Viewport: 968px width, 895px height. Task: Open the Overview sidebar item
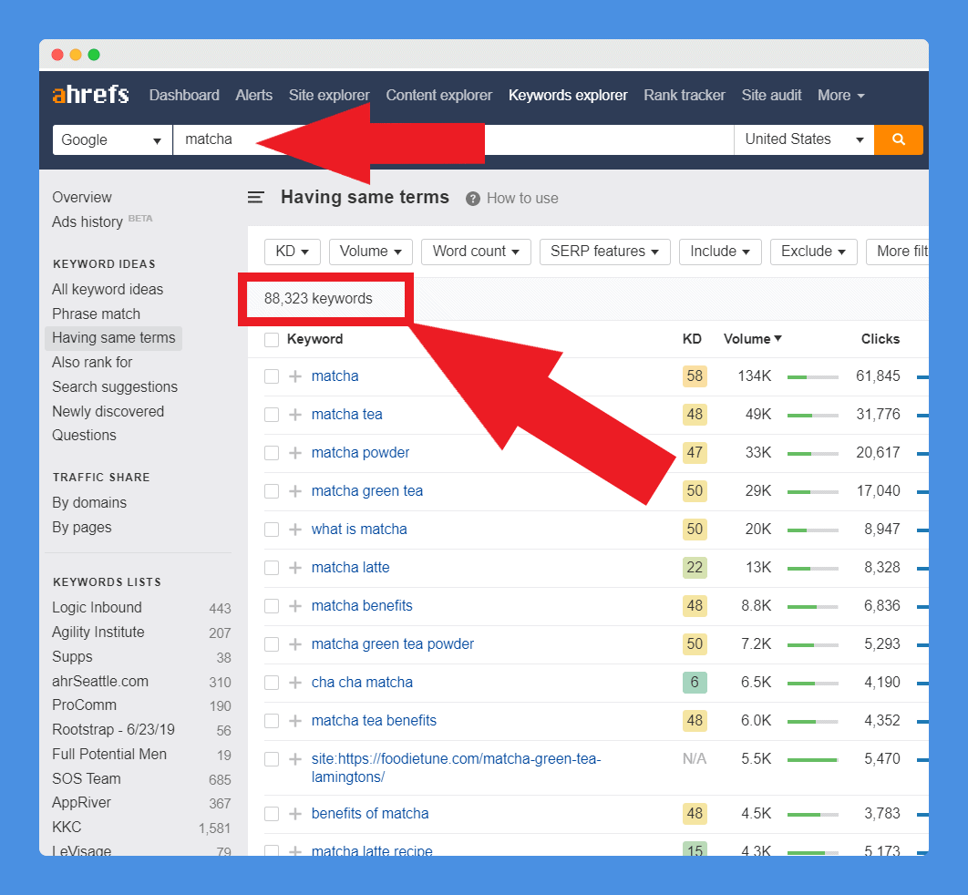81,198
